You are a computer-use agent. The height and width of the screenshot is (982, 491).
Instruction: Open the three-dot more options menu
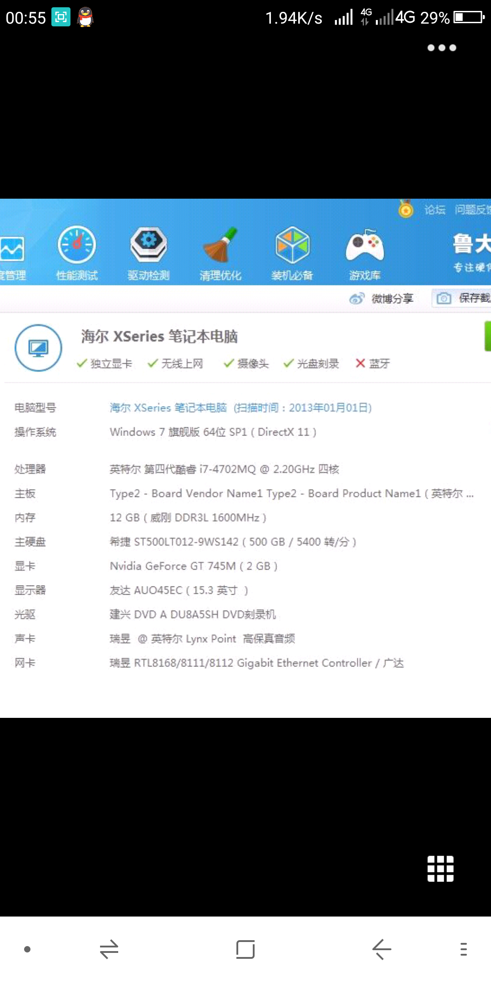[x=441, y=48]
